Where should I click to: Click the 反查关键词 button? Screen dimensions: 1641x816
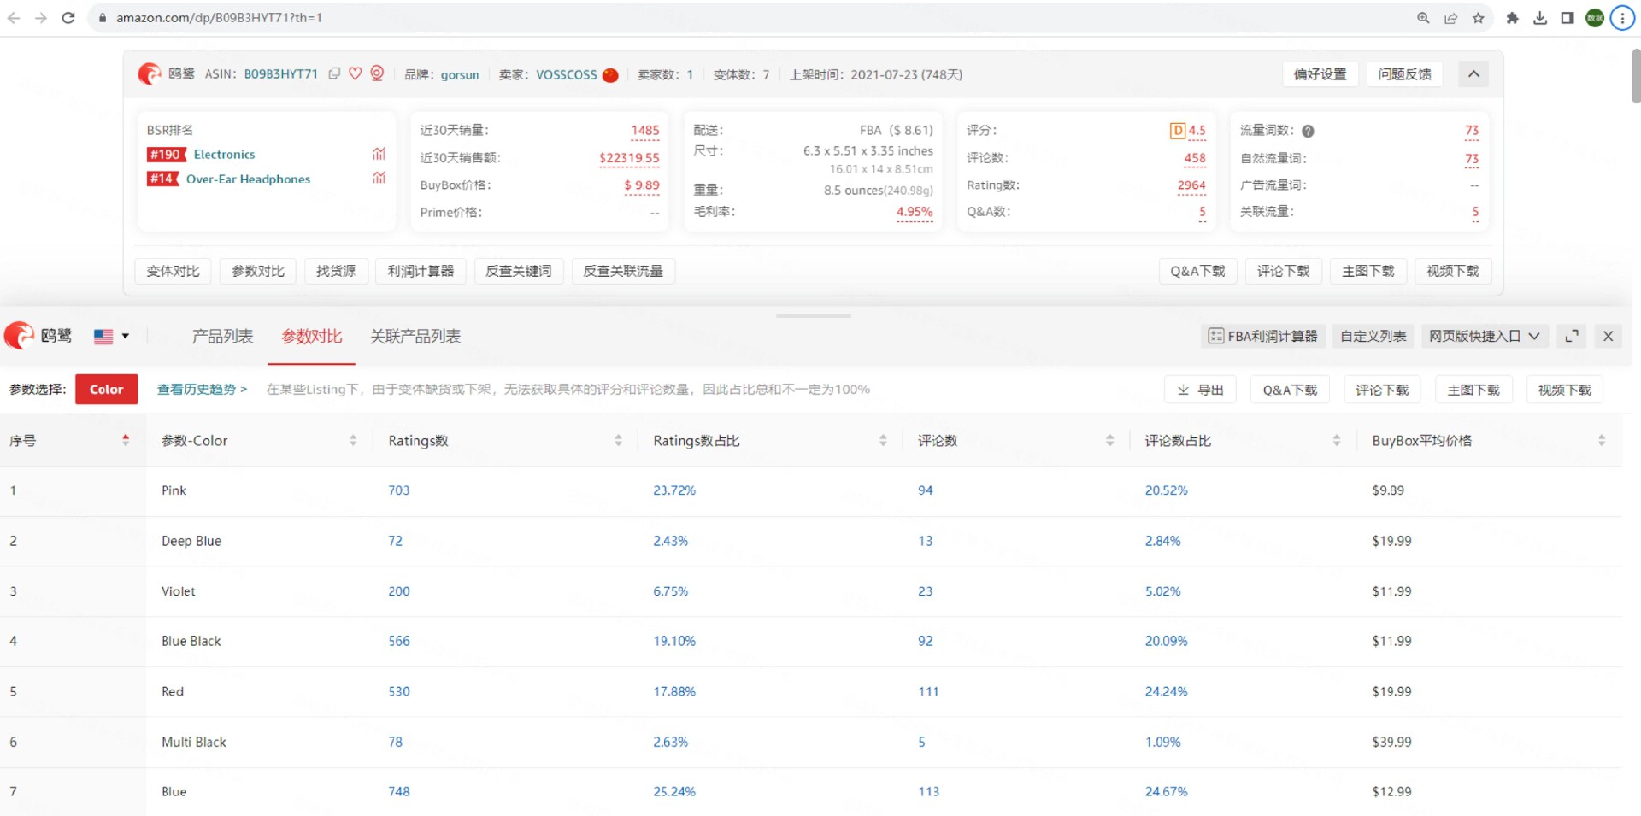519,271
